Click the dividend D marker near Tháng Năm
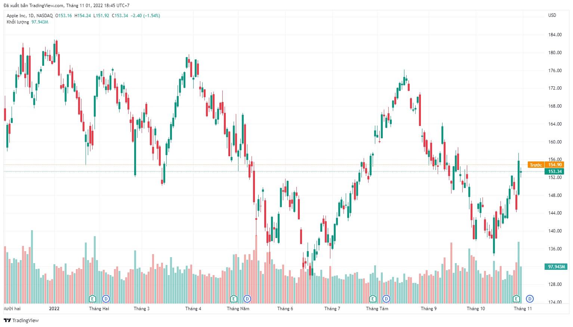This screenshot has width=573, height=327. pyautogui.click(x=247, y=299)
